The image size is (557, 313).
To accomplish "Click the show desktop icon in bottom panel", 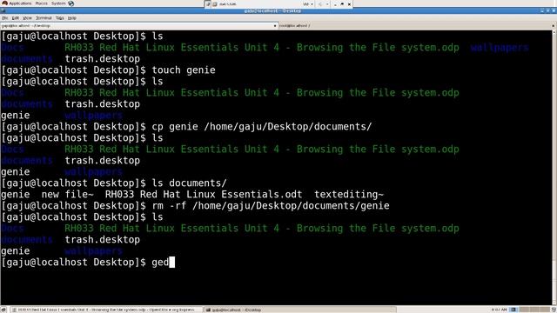I will 3,310.
